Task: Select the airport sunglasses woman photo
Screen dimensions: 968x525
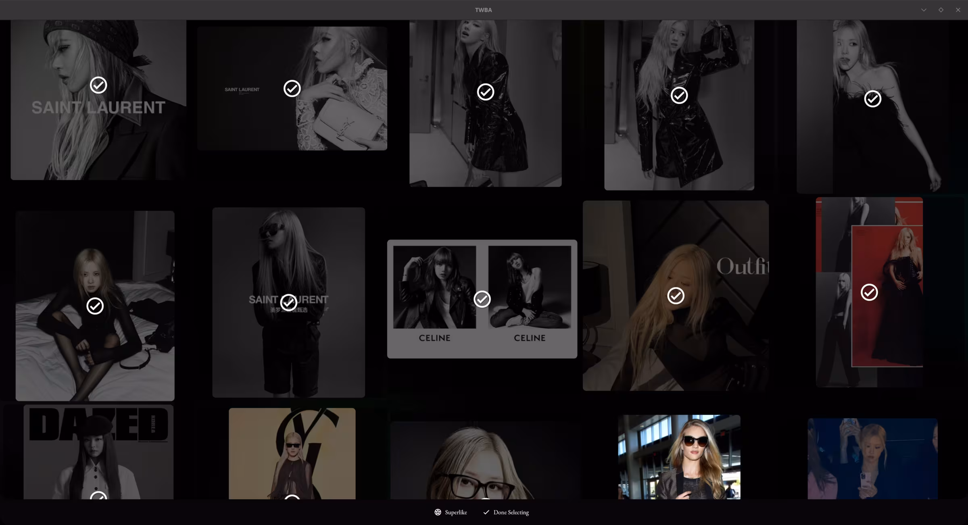Action: 679,457
